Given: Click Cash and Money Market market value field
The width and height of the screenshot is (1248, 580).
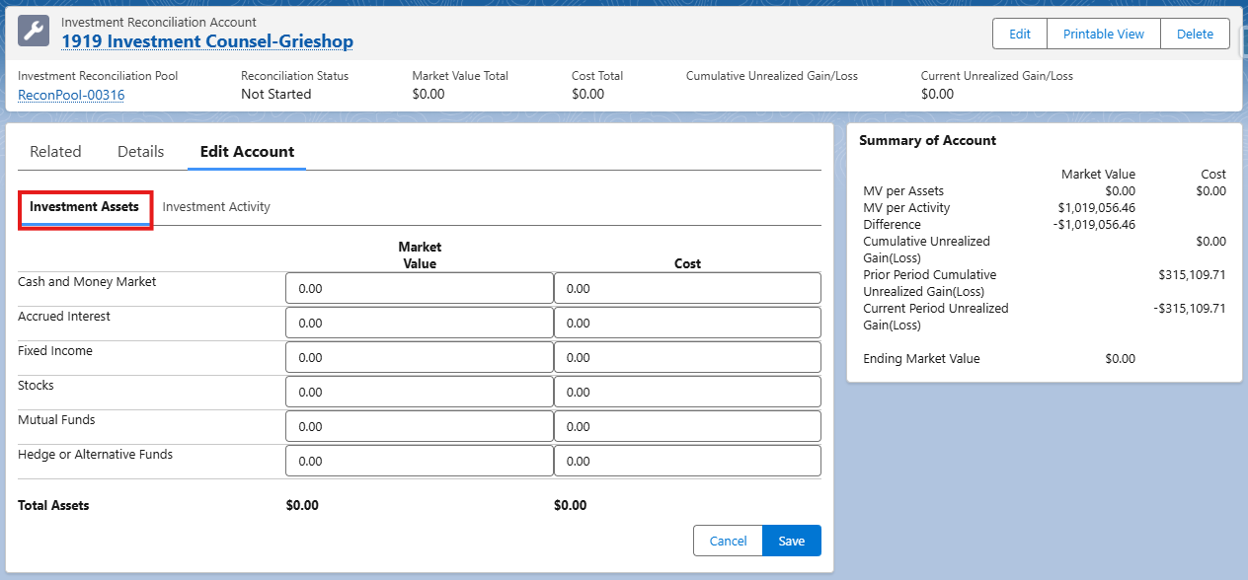Looking at the screenshot, I should [x=419, y=289].
